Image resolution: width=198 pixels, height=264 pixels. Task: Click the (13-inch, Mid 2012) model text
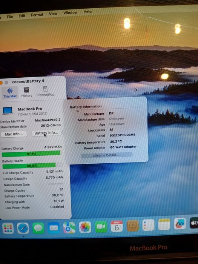pyautogui.click(x=33, y=114)
